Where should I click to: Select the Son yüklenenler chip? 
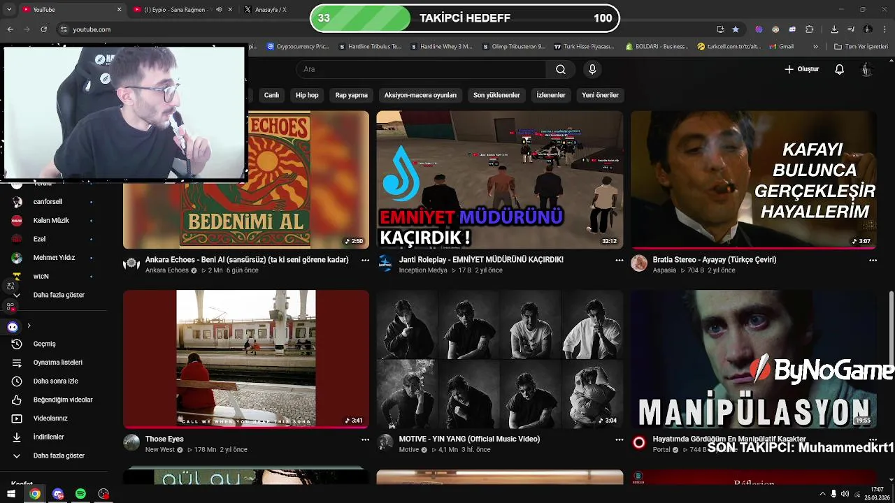[496, 95]
